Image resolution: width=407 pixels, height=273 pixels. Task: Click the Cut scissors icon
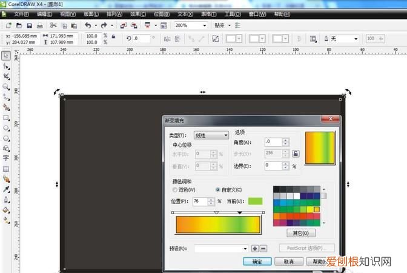pos(53,25)
